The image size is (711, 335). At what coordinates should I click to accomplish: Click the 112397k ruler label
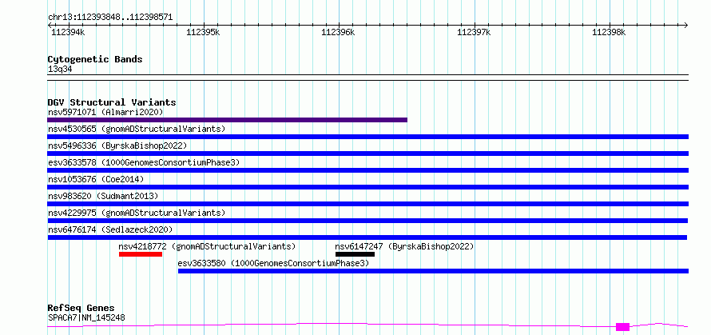(x=474, y=32)
